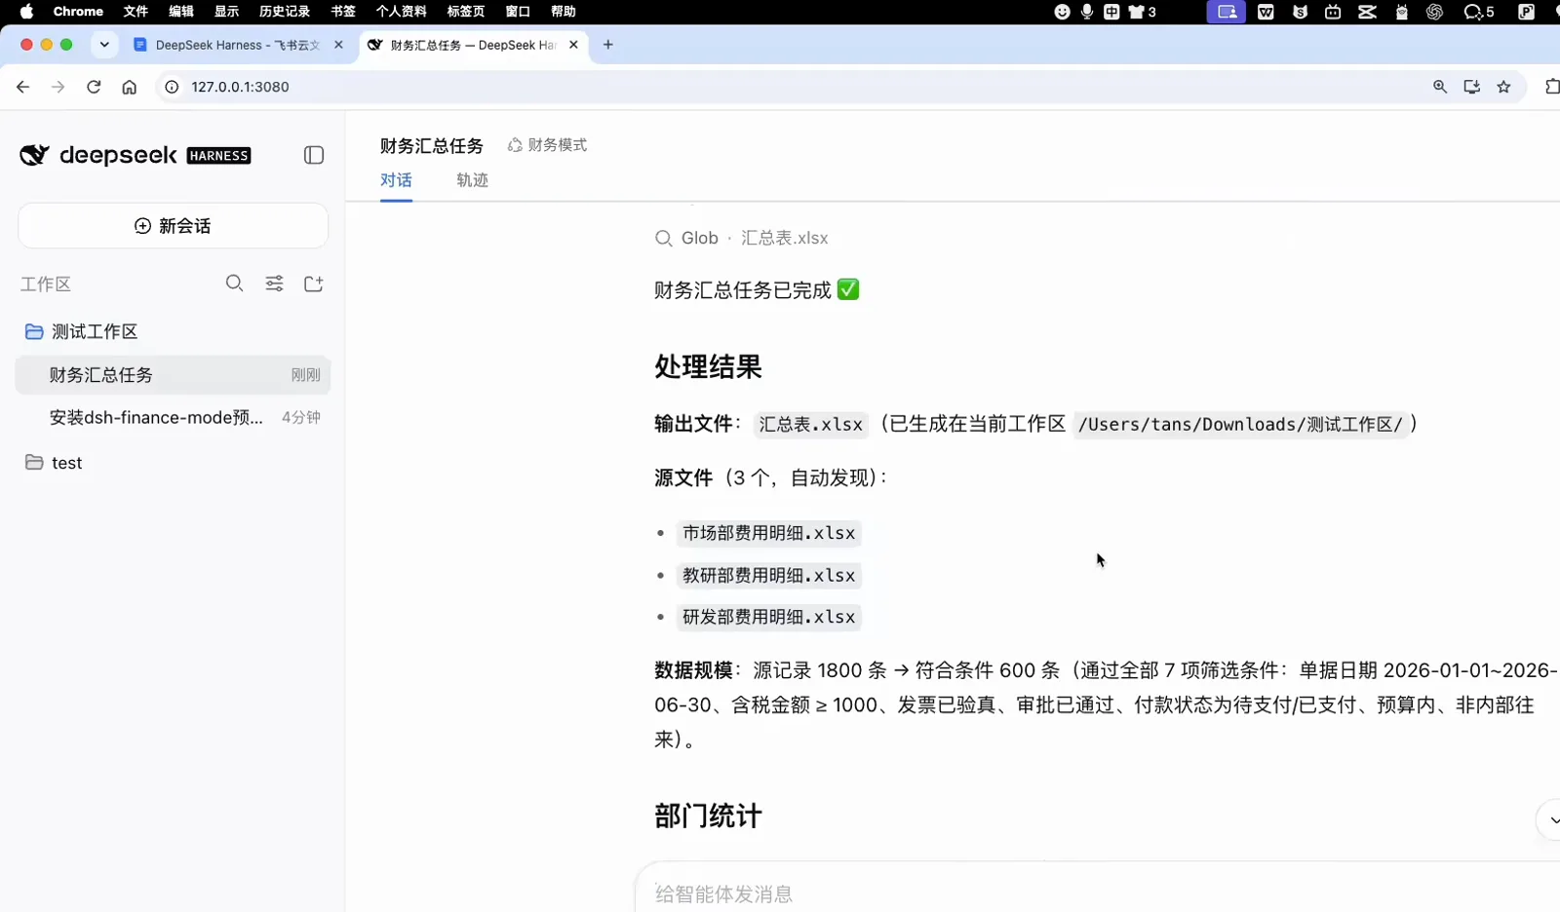The height and width of the screenshot is (912, 1560).
Task: Open the 窗口 menu
Action: click(x=518, y=12)
